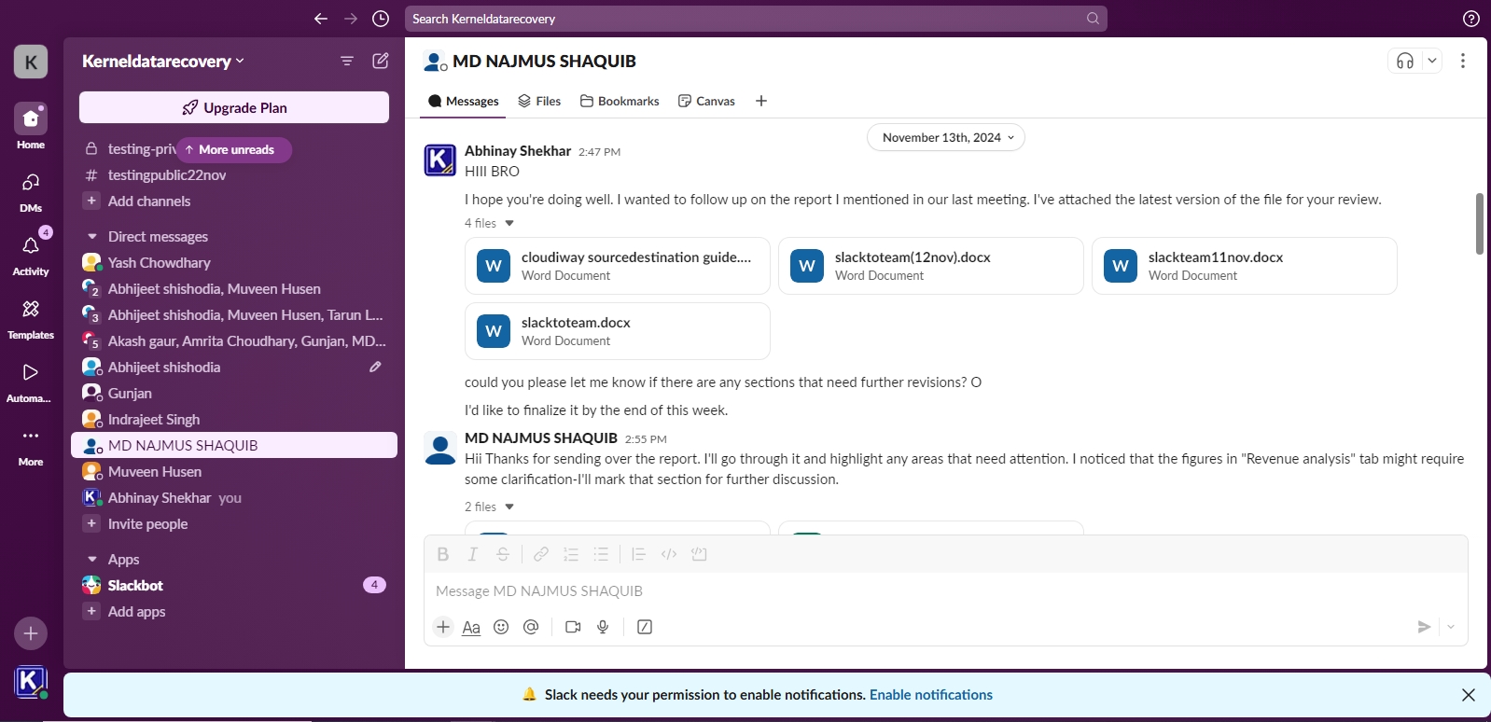Click the blockquote icon
Viewport: 1491px width, 722px height.
coord(638,554)
